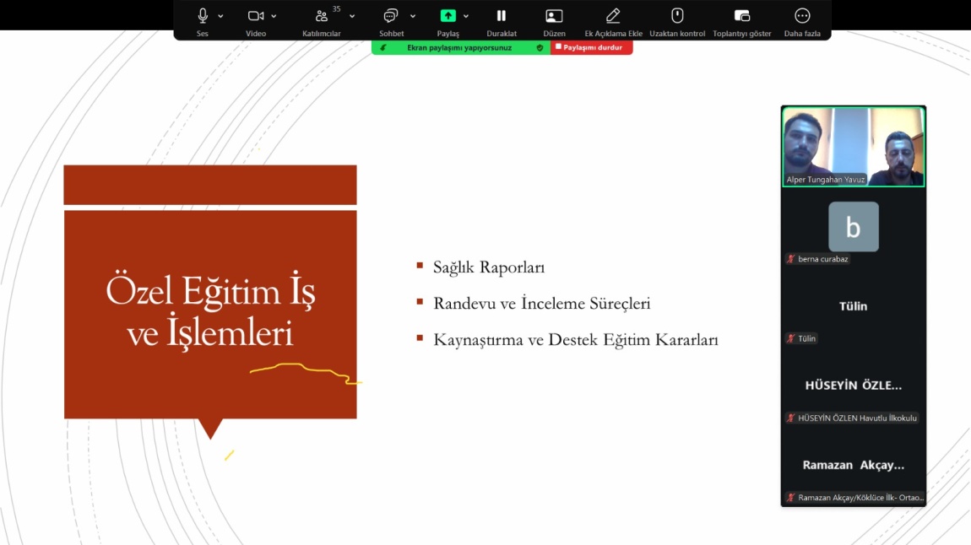Open the Katılımcılar participants panel
This screenshot has height=545, width=971.
tap(322, 16)
